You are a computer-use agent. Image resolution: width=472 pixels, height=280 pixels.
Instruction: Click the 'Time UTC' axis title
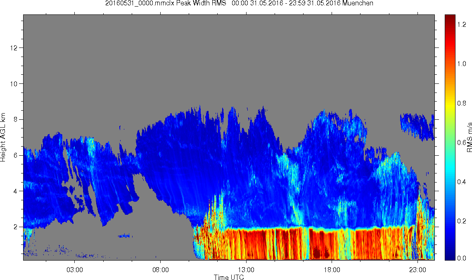[229, 277]
